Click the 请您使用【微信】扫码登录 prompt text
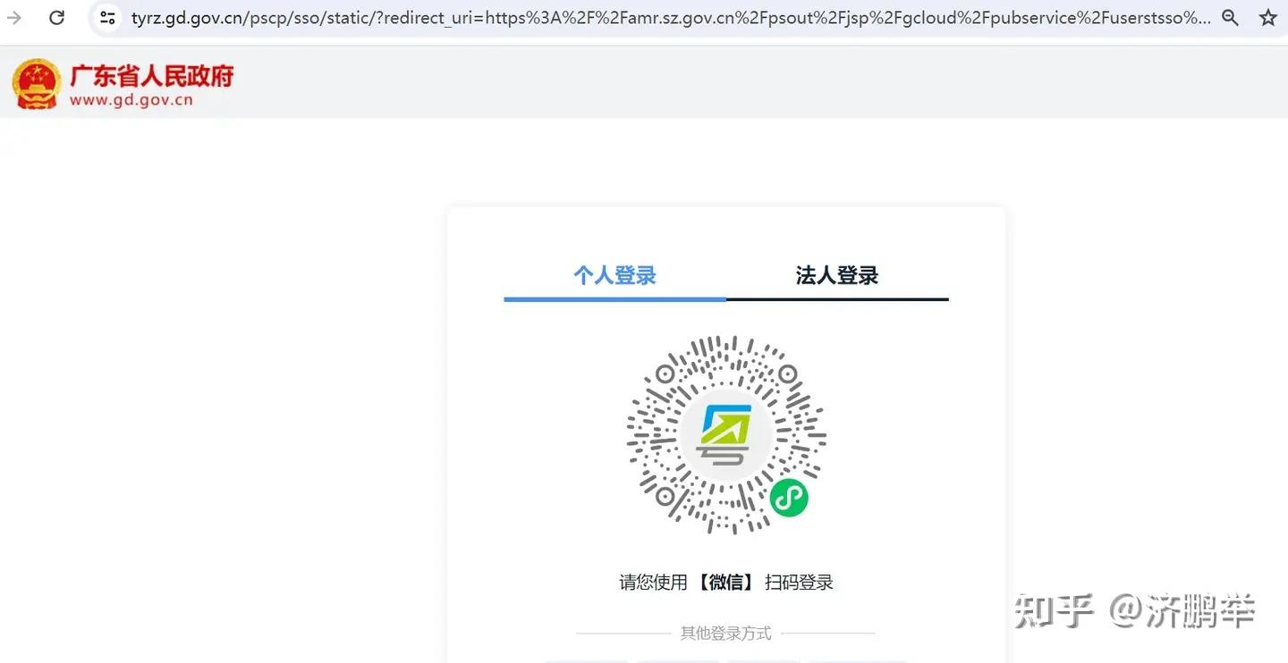 point(726,583)
